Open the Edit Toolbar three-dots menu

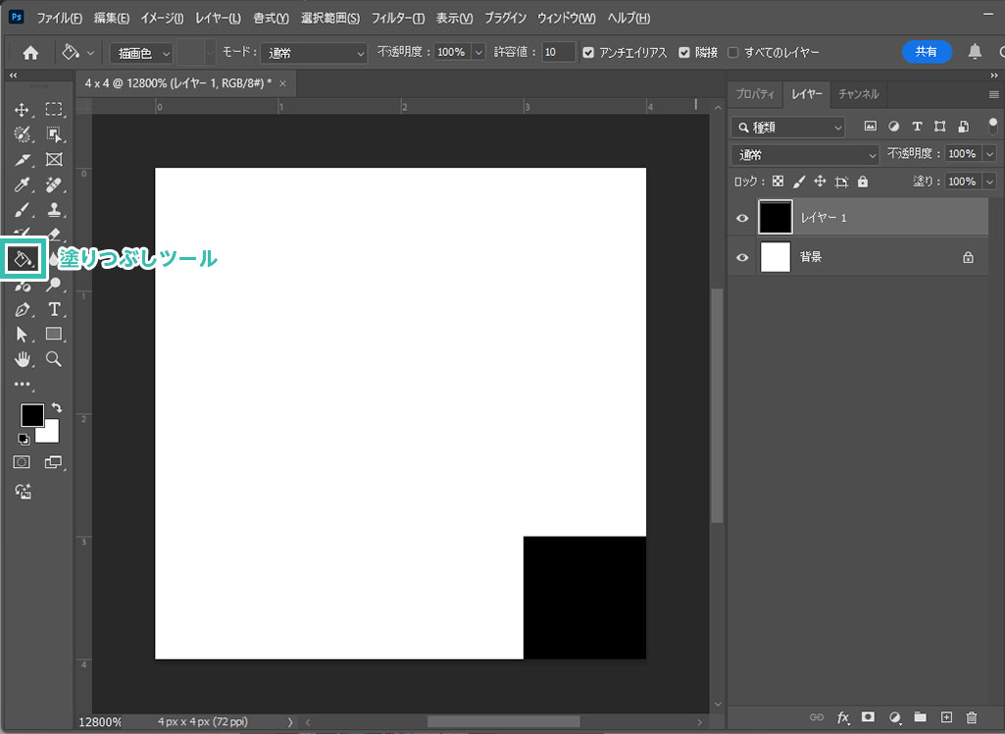[22, 385]
